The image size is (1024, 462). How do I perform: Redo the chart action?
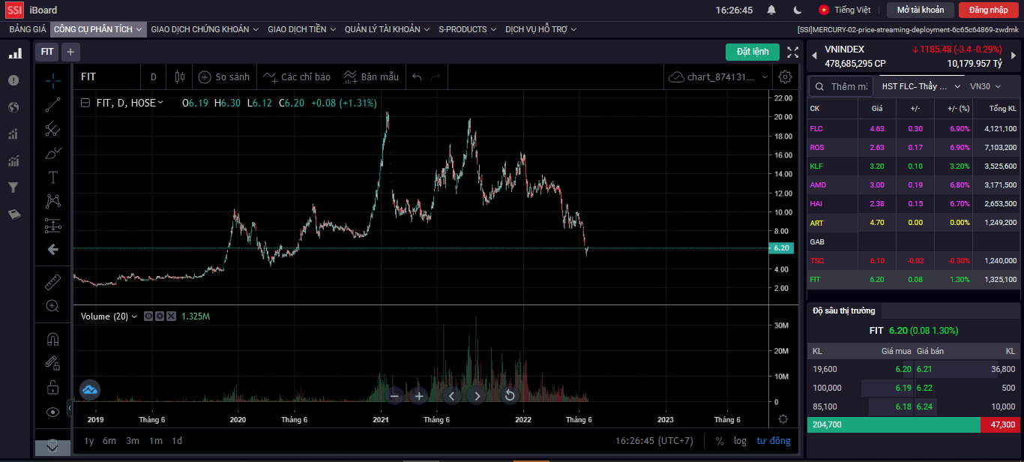click(435, 76)
